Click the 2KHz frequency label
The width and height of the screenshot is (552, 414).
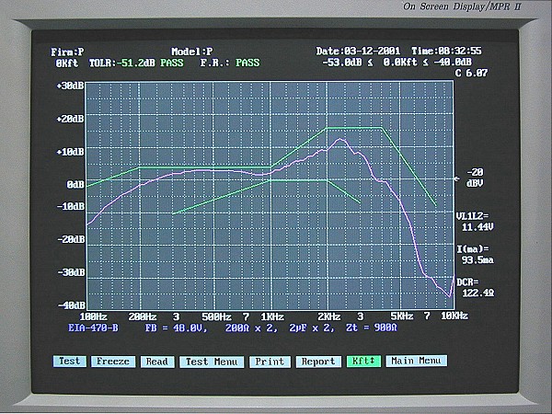tap(329, 316)
